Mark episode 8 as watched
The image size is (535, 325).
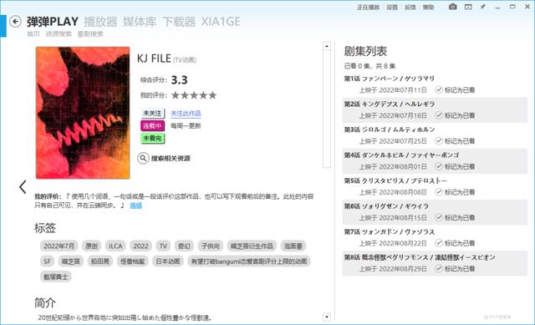pyautogui.click(x=455, y=269)
